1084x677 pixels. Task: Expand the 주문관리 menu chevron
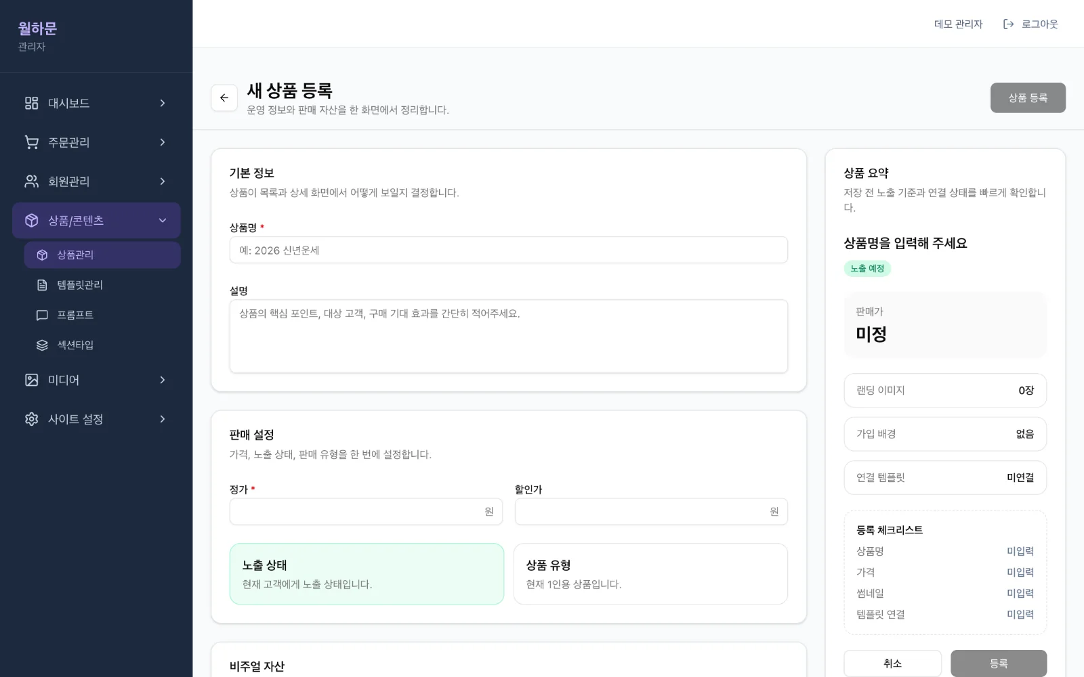pyautogui.click(x=163, y=142)
